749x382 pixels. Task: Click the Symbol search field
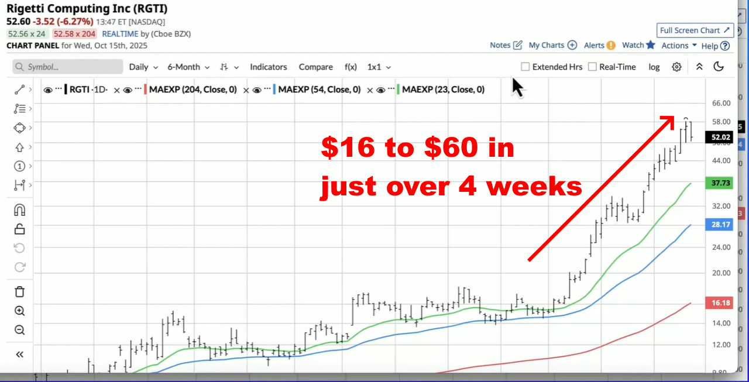(x=68, y=67)
